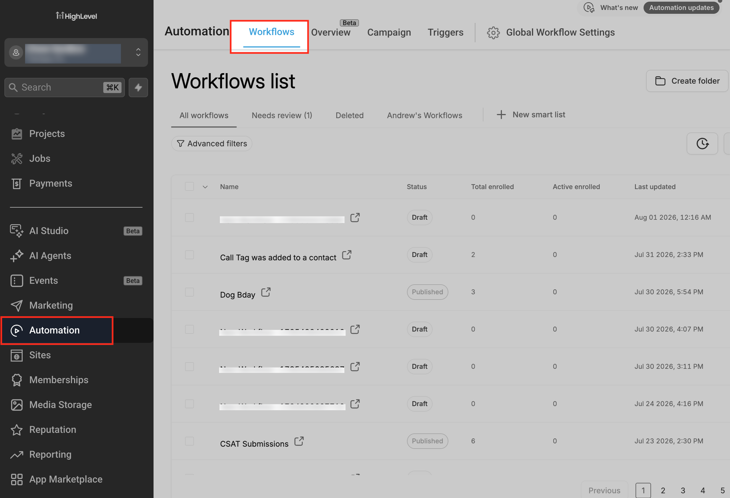Open the bulk selection chevron dropdown
This screenshot has width=730, height=498.
205,187
